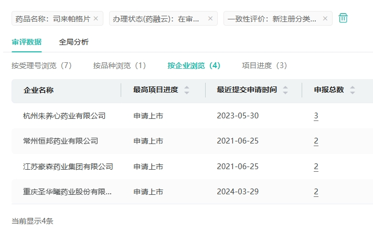
Task: Open 项目进度 (3) view
Action: (x=264, y=65)
